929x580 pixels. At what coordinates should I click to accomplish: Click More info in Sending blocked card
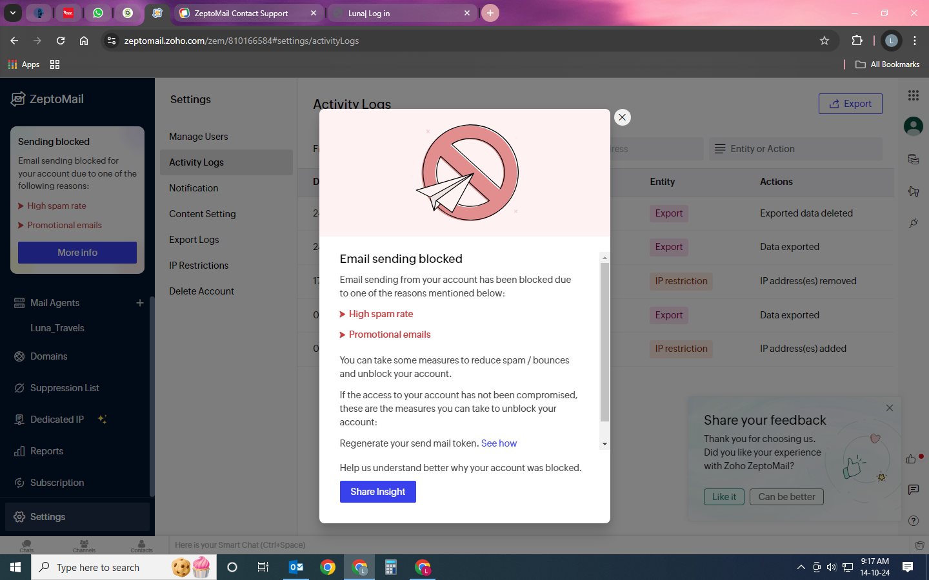pos(77,253)
